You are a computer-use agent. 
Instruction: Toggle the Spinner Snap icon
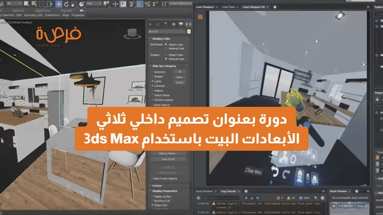155,4
